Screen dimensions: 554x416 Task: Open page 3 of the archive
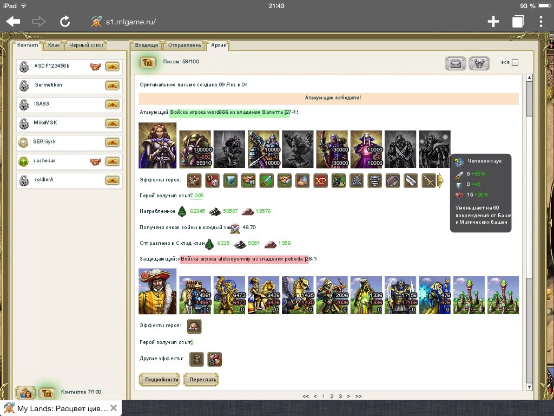340,396
